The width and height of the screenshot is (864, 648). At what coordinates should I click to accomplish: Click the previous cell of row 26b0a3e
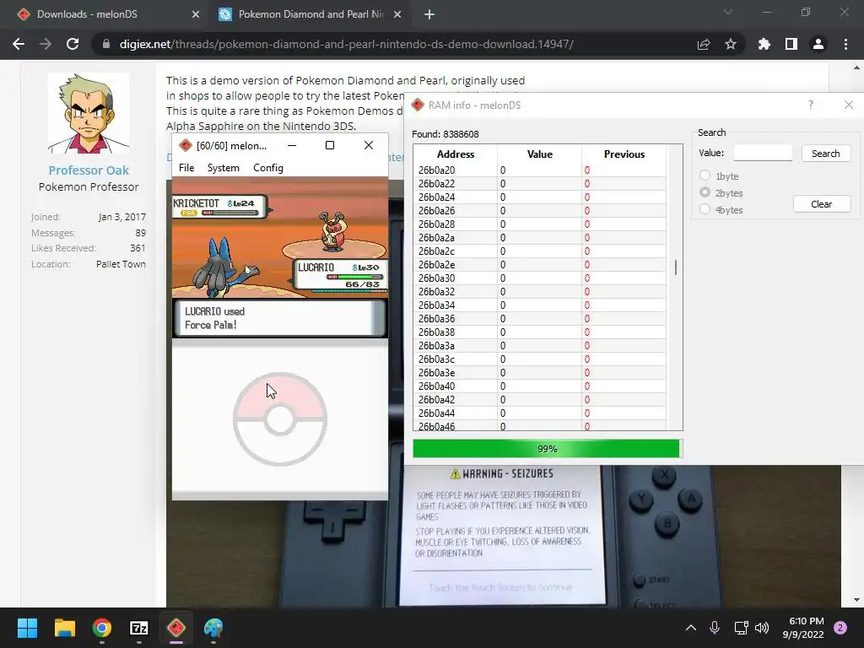[624, 373]
